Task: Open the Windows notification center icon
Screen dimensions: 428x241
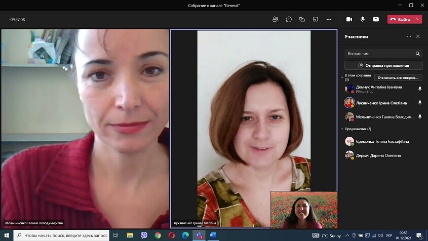Action: [420, 235]
